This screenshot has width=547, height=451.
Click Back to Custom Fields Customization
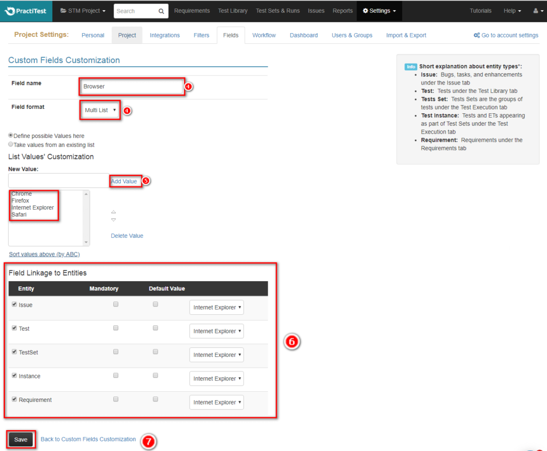point(88,439)
